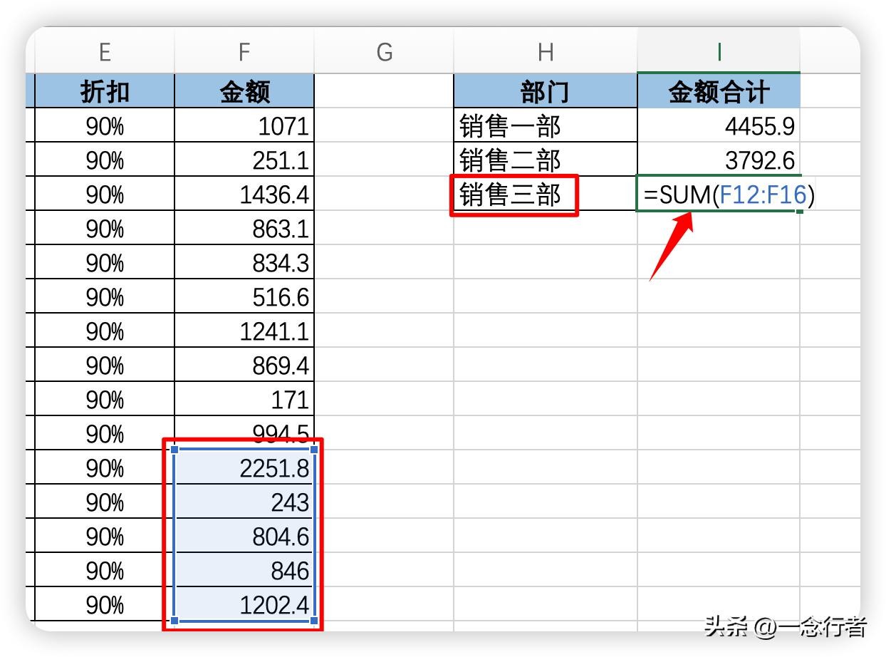Select the cell containing 4455.9
Image resolution: width=886 pixels, height=657 pixels.
pos(719,126)
